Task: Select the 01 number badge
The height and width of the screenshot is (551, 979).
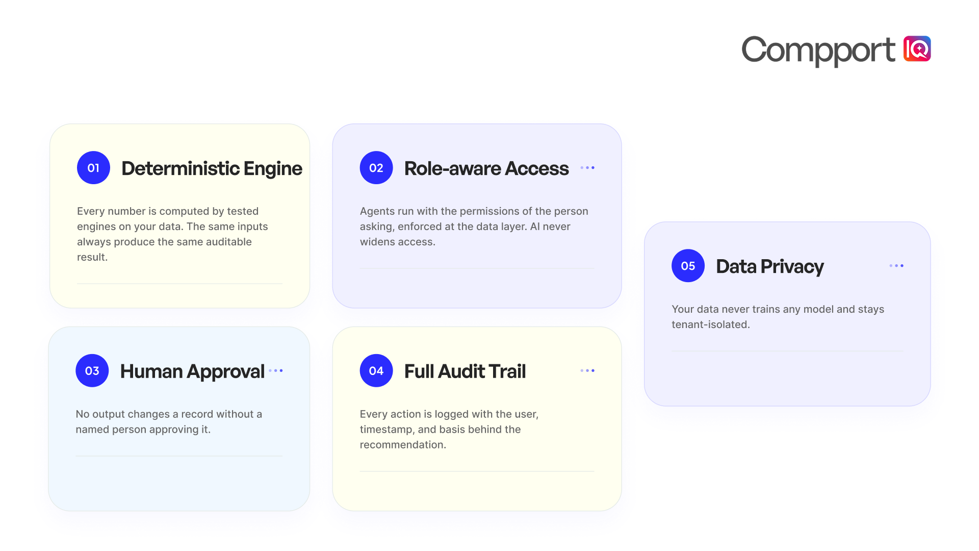Action: pyautogui.click(x=93, y=168)
